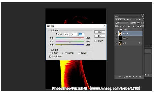Hide layer 16 with its eye icon
154x93 pixels.
click(116, 34)
